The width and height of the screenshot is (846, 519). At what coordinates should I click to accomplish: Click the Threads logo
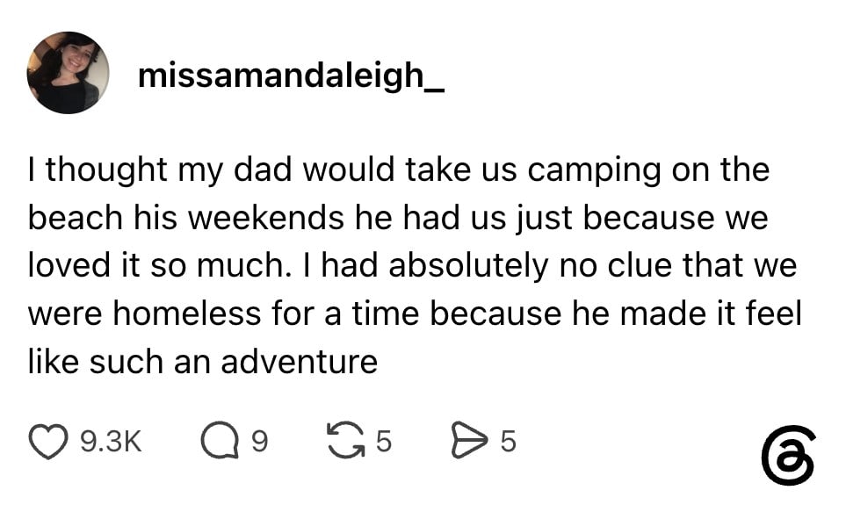788,456
